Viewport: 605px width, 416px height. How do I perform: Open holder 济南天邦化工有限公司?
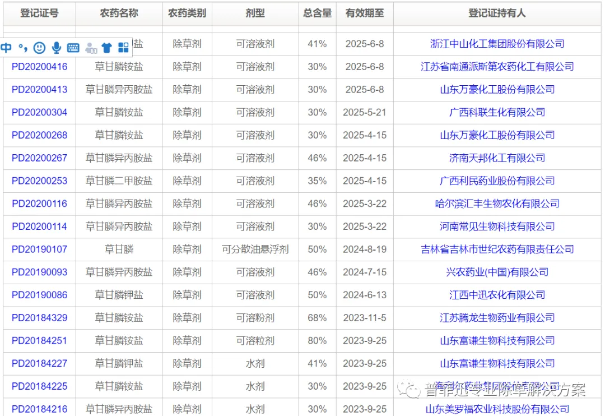(x=497, y=158)
